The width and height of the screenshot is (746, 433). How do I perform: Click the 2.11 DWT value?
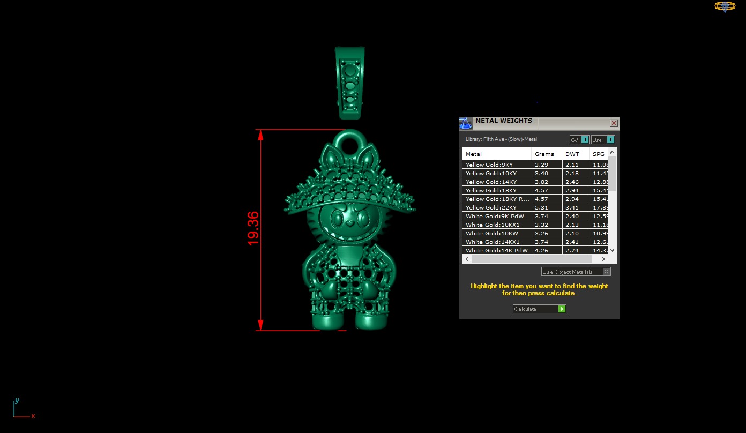(572, 165)
